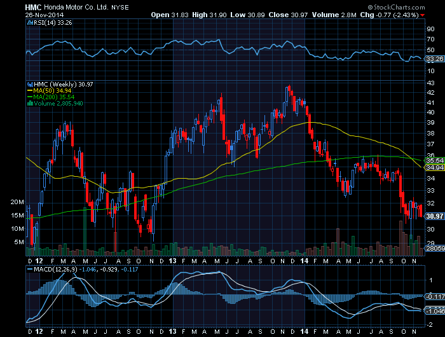The height and width of the screenshot is (337, 445).
Task: Click the RSI(14) line icon
Action: (30, 23)
